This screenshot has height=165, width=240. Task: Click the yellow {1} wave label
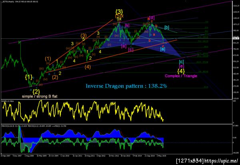(x=29, y=77)
